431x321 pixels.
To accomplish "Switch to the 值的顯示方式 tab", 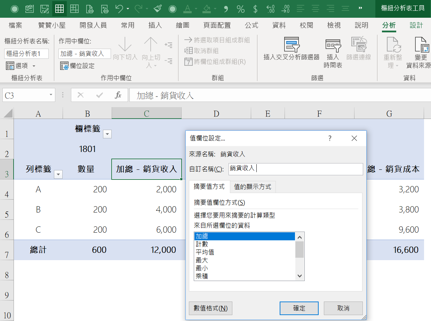I will coord(253,187).
